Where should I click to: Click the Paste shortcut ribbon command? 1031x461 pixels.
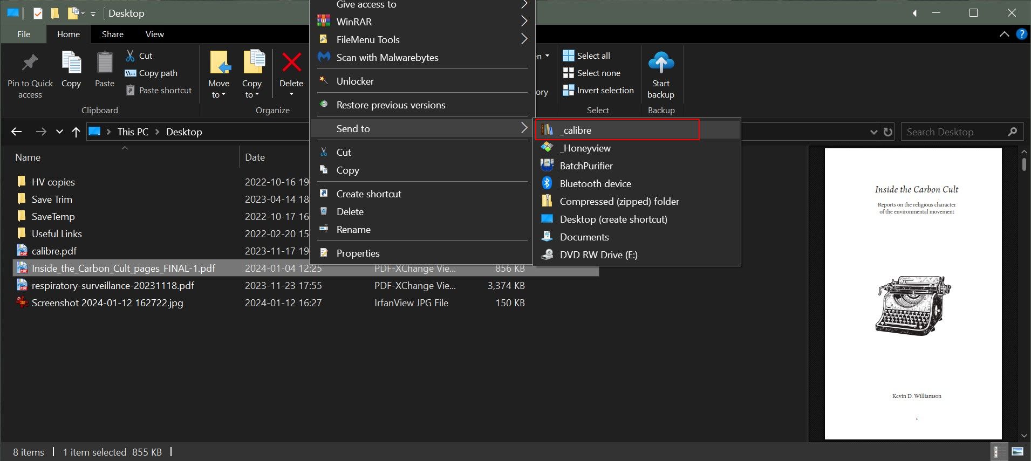159,90
